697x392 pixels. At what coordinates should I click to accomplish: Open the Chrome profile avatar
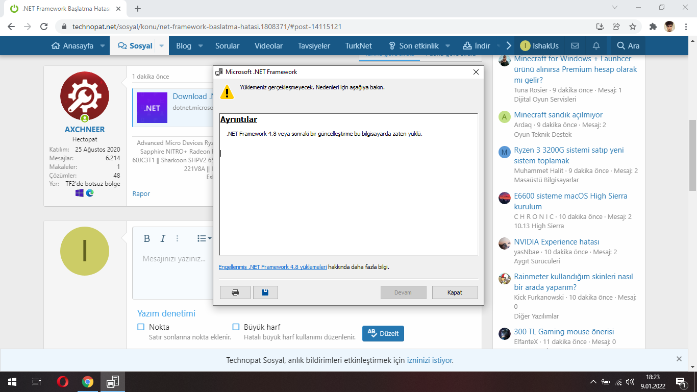click(x=669, y=27)
